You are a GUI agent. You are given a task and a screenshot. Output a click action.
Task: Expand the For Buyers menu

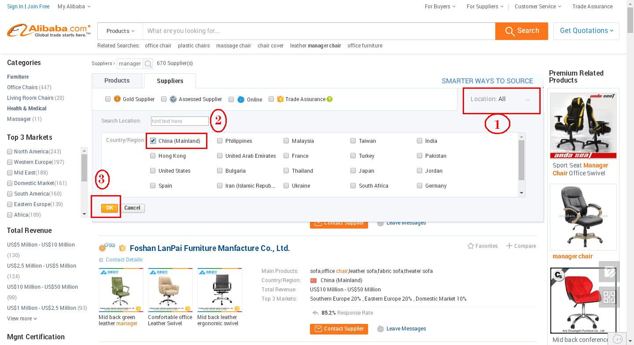tap(440, 7)
